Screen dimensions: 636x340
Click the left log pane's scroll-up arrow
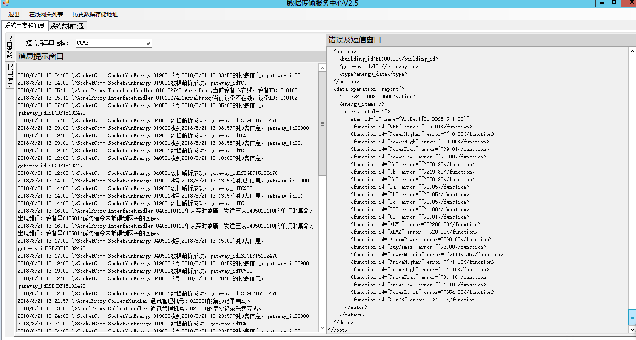pos(322,68)
